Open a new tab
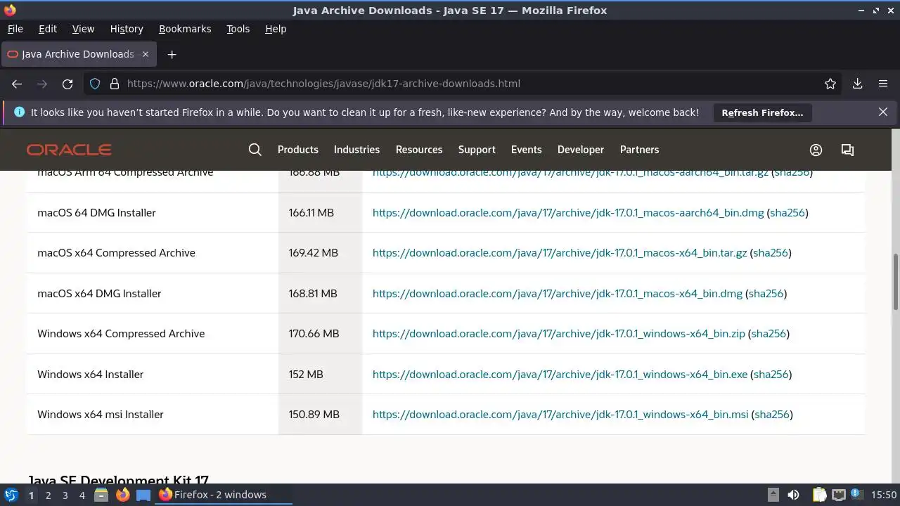Image resolution: width=900 pixels, height=506 pixels. pos(172,54)
